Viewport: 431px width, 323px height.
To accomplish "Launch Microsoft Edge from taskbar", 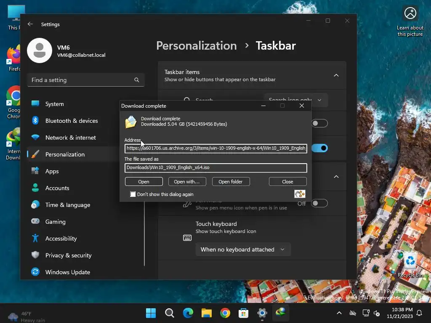I will pos(188,313).
